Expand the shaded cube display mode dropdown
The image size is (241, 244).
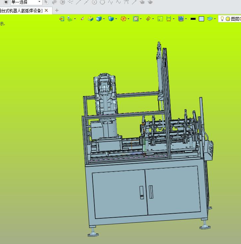pos(104,19)
